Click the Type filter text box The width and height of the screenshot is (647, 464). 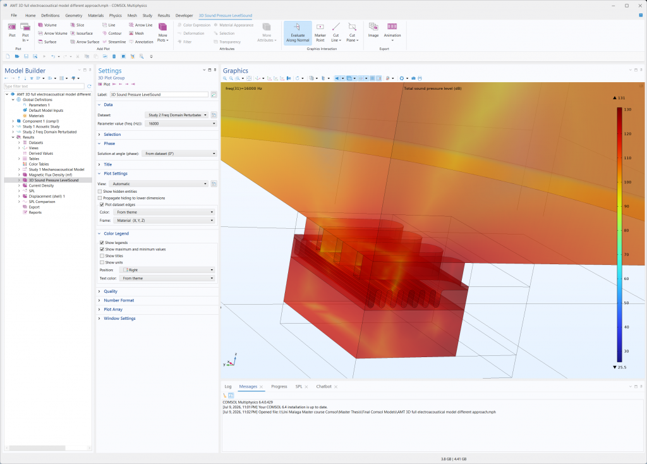click(x=44, y=86)
